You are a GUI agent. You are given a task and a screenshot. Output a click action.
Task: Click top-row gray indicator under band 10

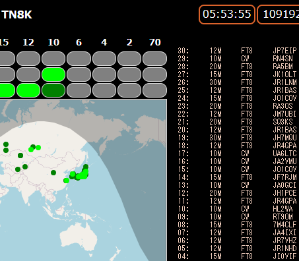pos(53,59)
